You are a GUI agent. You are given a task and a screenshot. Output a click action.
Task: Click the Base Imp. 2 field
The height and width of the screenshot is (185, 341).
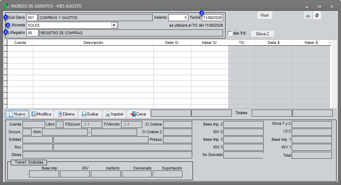point(244,124)
